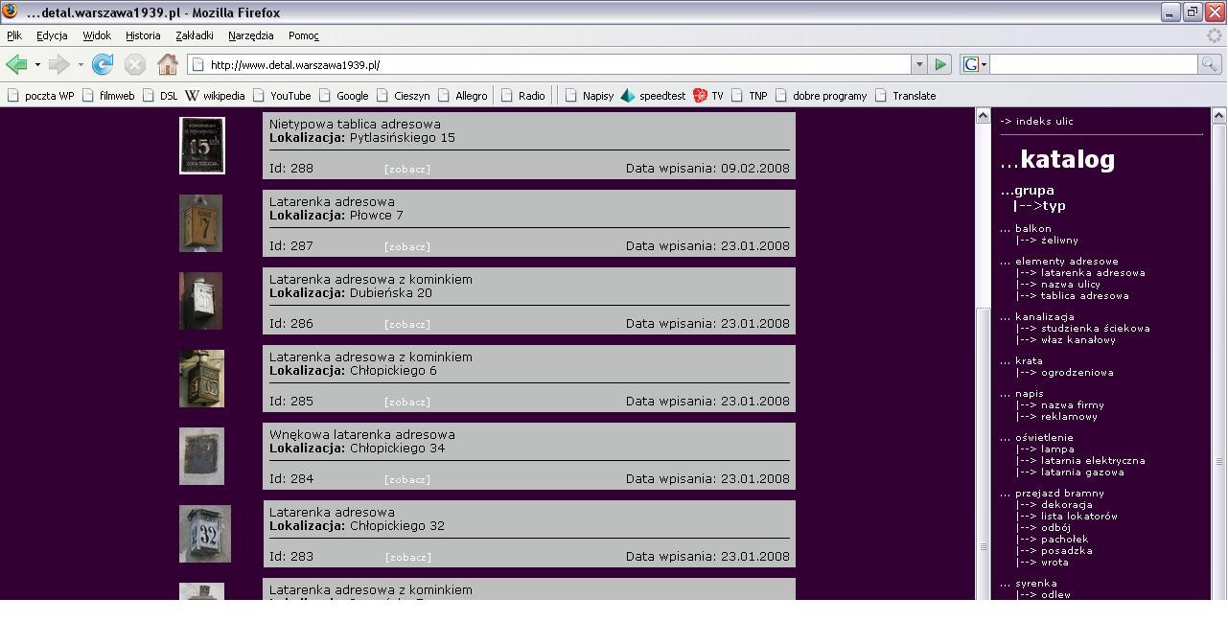1228x622 pixels.
Task: Click the browser Back arrow button
Action: [x=16, y=64]
